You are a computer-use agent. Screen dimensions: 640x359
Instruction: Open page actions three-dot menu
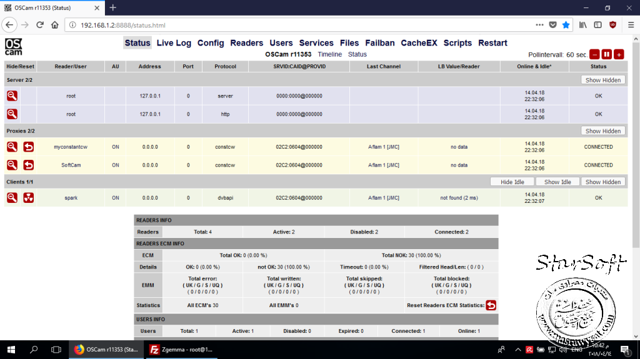pos(539,25)
